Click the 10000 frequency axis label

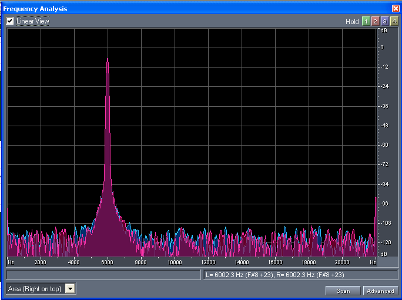[175, 262]
